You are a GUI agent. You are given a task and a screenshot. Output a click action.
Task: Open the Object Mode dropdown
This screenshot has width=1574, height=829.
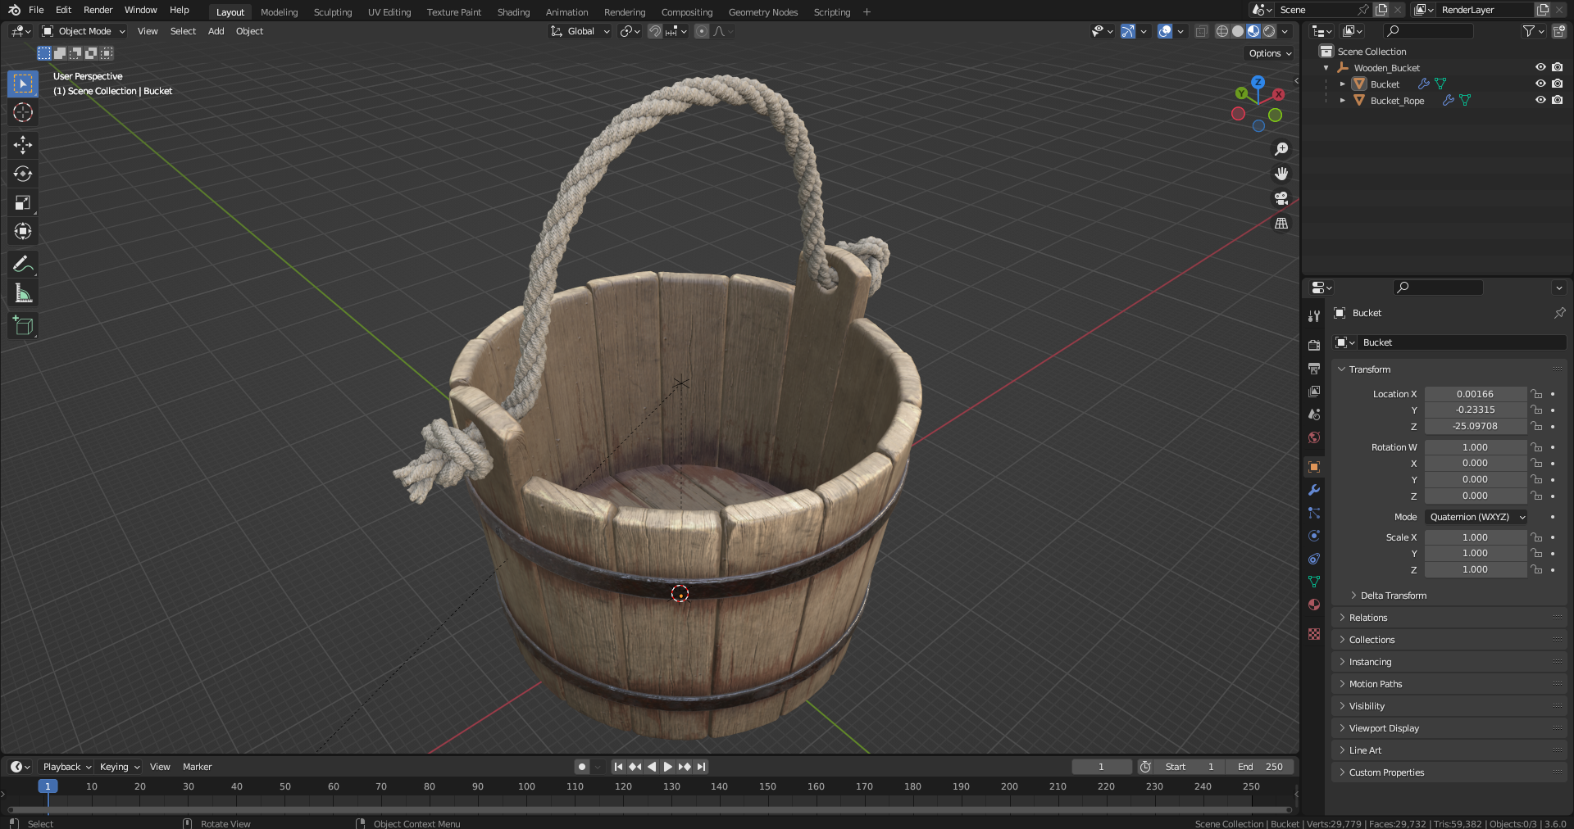84,31
